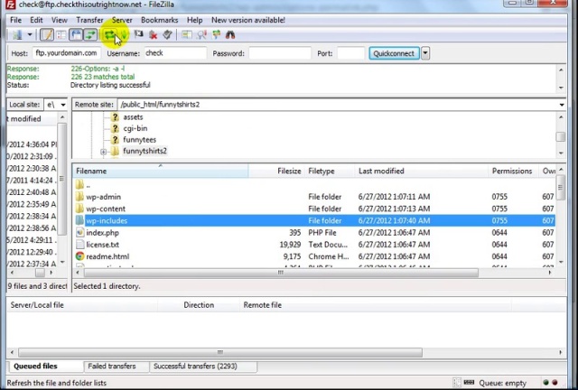Click the Refresh file lists icon
Screen dimensions: 578x390
coord(109,35)
